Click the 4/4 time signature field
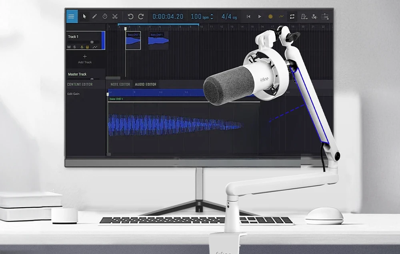The height and width of the screenshot is (254, 400). click(x=229, y=17)
